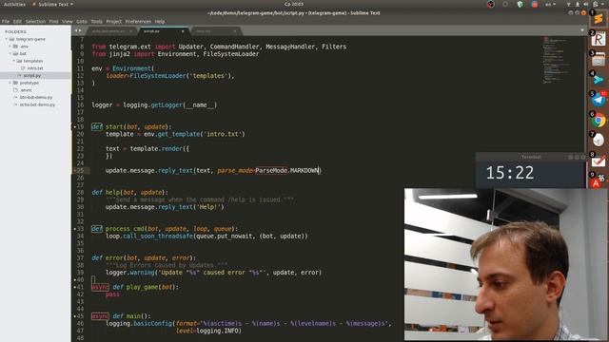Launch Google Chrome from the dock
The image size is (609, 342).
click(599, 121)
